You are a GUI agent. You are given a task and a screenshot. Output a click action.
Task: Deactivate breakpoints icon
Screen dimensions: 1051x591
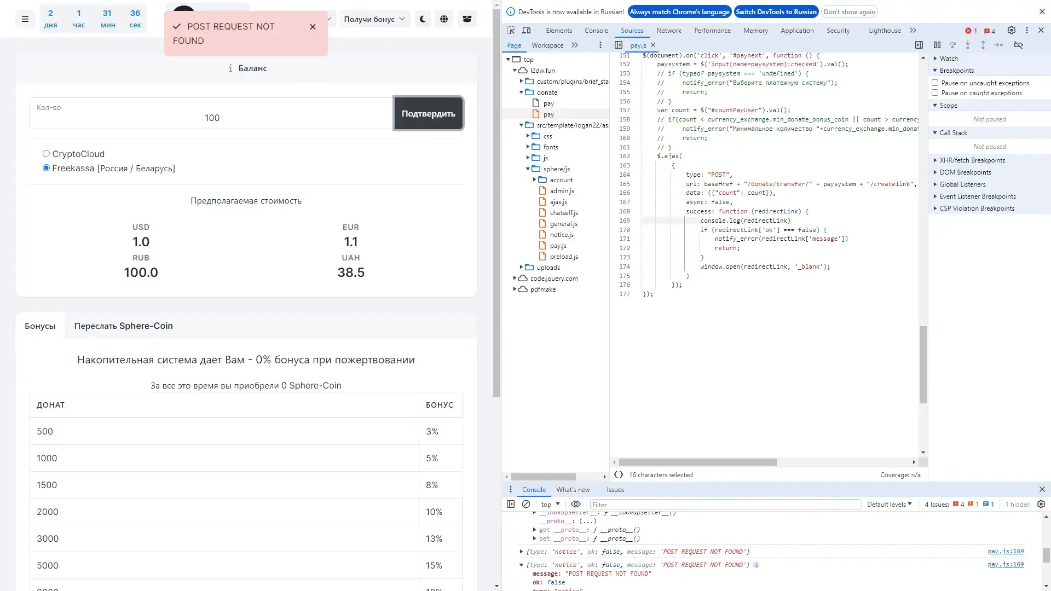click(x=1018, y=45)
